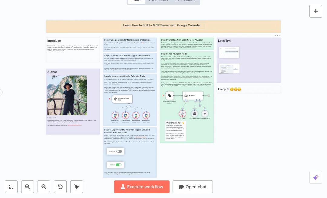
Task: Click the tidy up nodes broom icon
Action: click(77, 187)
